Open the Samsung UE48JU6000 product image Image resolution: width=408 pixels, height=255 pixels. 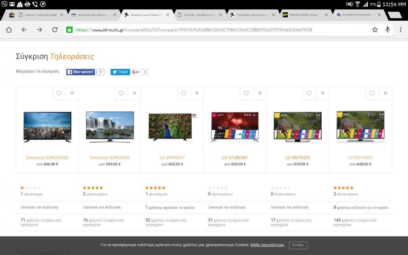click(x=47, y=127)
